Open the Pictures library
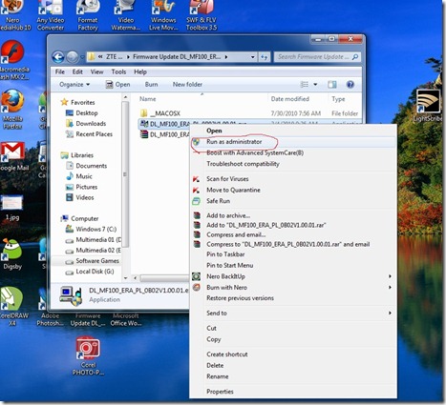The image size is (446, 405). tap(81, 187)
